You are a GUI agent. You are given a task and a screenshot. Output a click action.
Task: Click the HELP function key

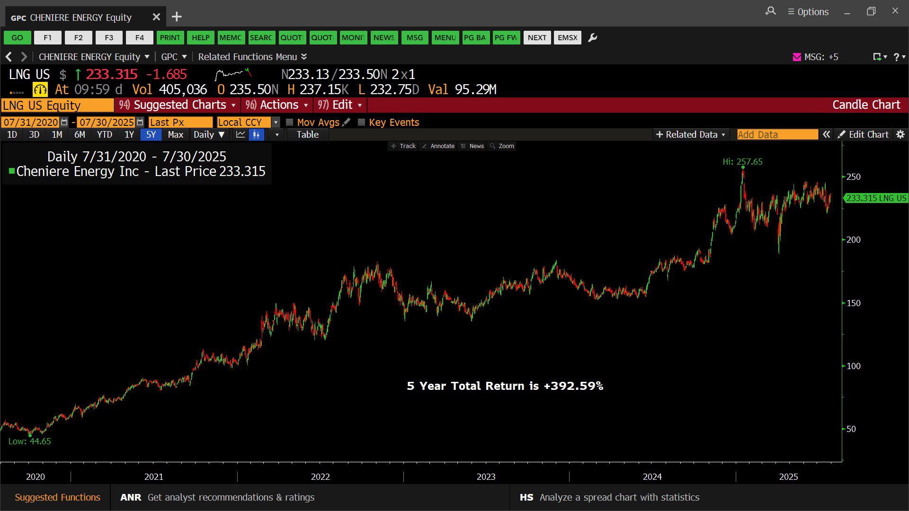pos(201,37)
